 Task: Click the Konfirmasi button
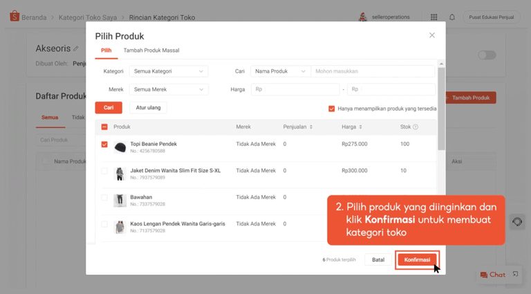coord(417,260)
